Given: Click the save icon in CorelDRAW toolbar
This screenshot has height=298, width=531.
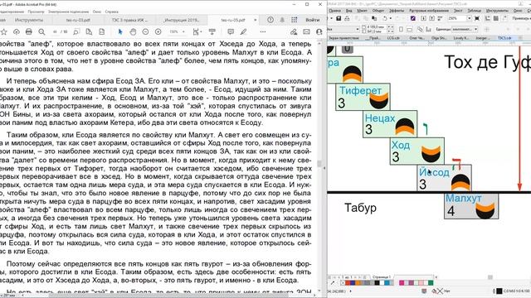Looking at the screenshot, I should click(x=339, y=18).
